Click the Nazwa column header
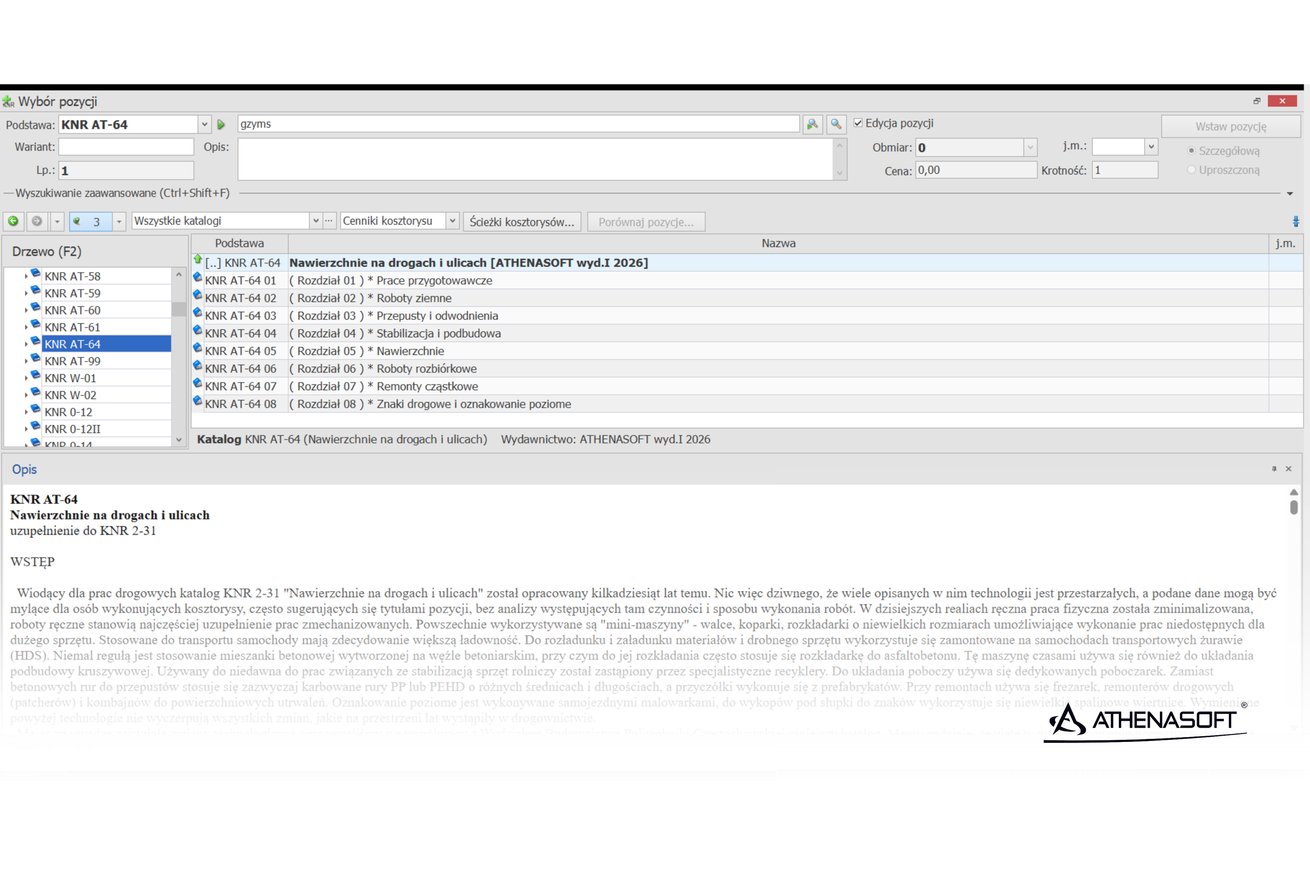The image size is (1310, 873). [x=778, y=243]
